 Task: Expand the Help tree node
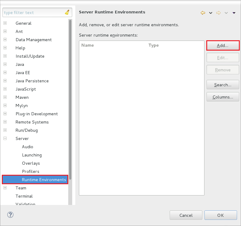5,48
